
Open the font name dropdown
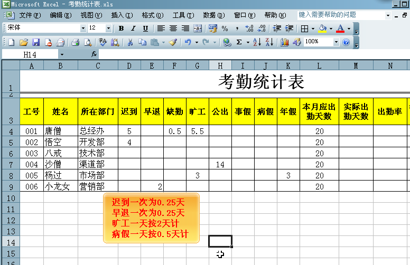click(83, 28)
